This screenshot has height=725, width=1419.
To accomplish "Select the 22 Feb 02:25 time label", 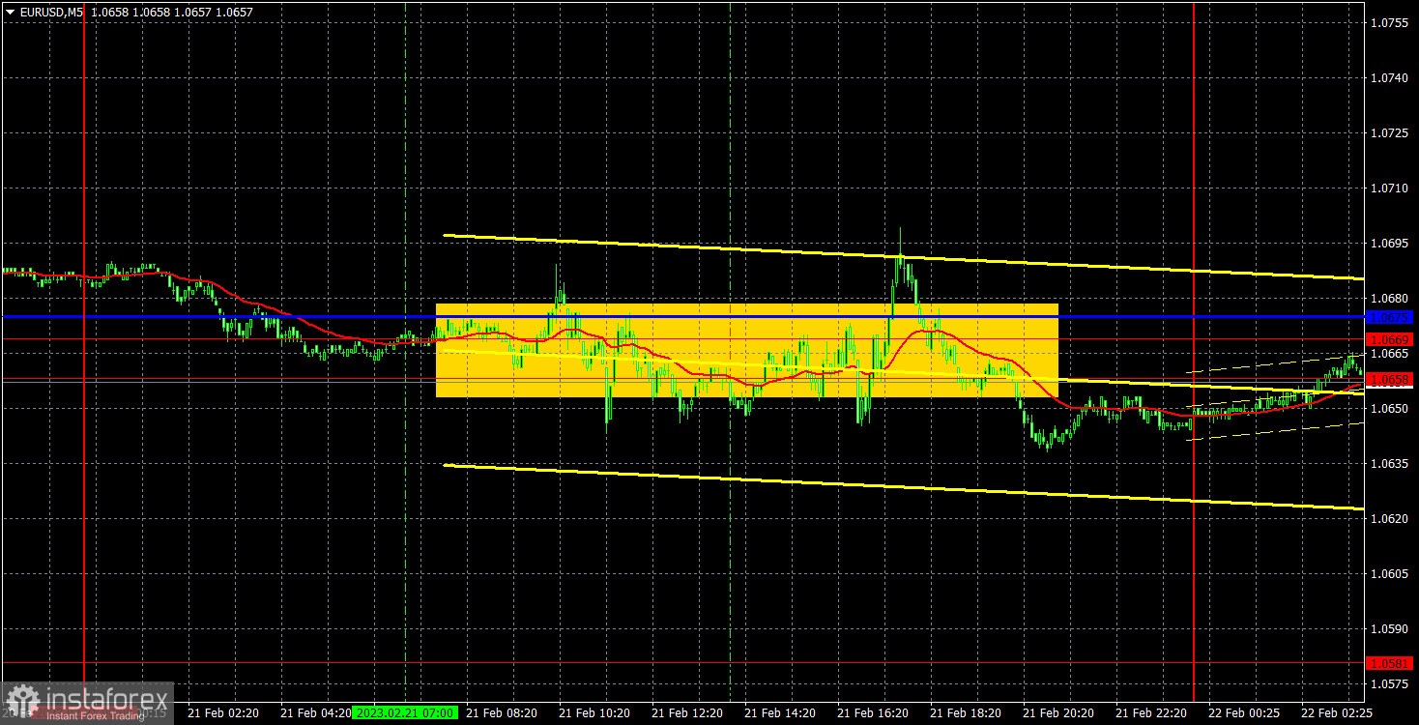I will tap(1336, 712).
